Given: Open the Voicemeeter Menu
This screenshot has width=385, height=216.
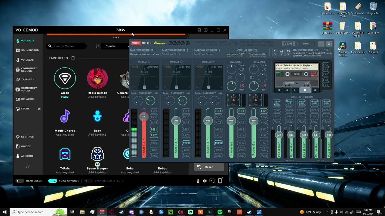Looking at the screenshot, I should 306,43.
